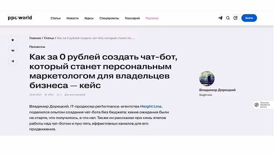Click the truncated article title in breadcrumbs

(96, 38)
